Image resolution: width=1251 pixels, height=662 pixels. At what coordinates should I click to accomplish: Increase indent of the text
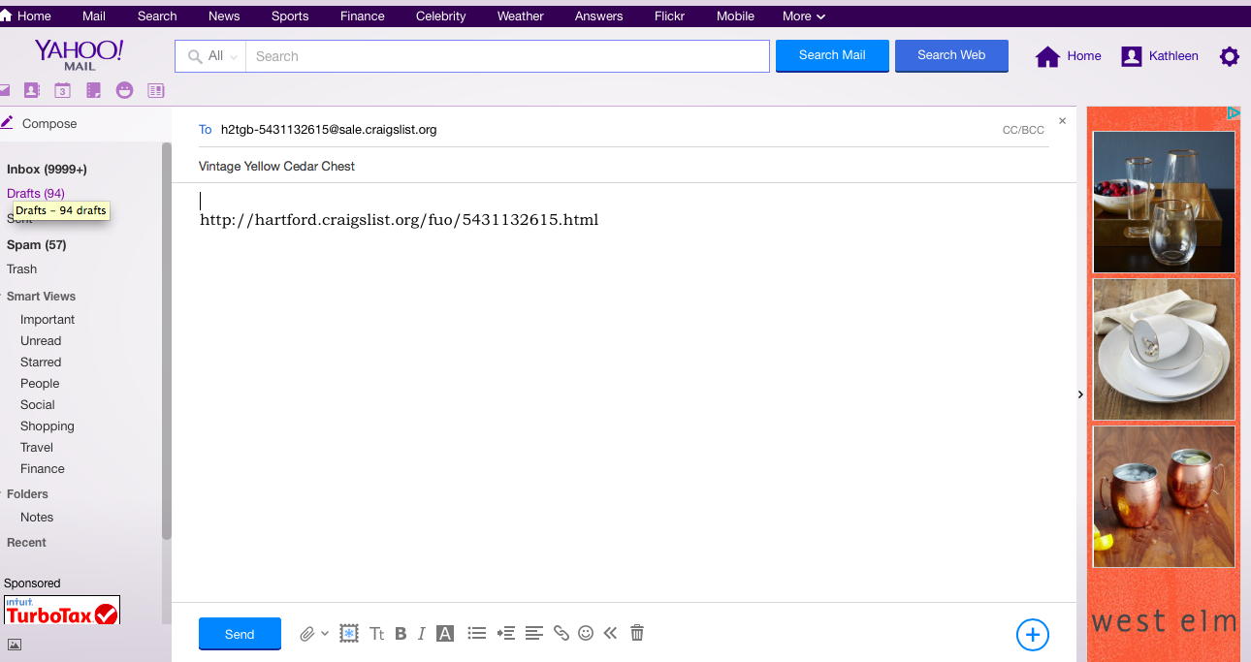pos(505,633)
